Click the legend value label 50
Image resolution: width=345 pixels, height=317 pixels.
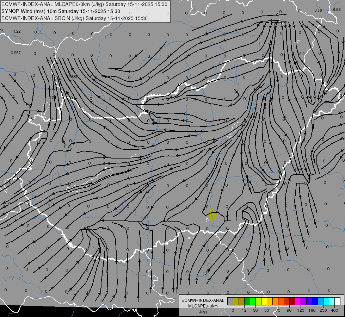pos(266,310)
